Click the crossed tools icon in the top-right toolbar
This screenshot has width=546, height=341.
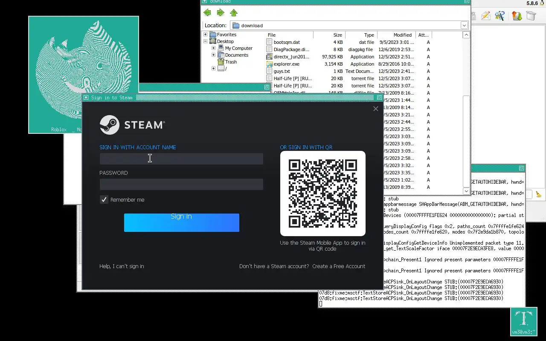[x=500, y=16]
